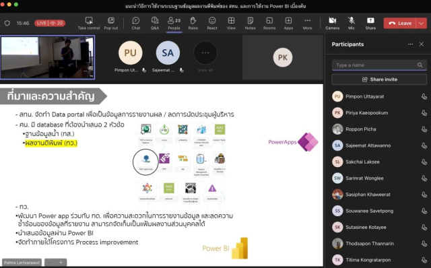The width and height of the screenshot is (431, 268).
Task: Raise your hand
Action: click(x=193, y=24)
